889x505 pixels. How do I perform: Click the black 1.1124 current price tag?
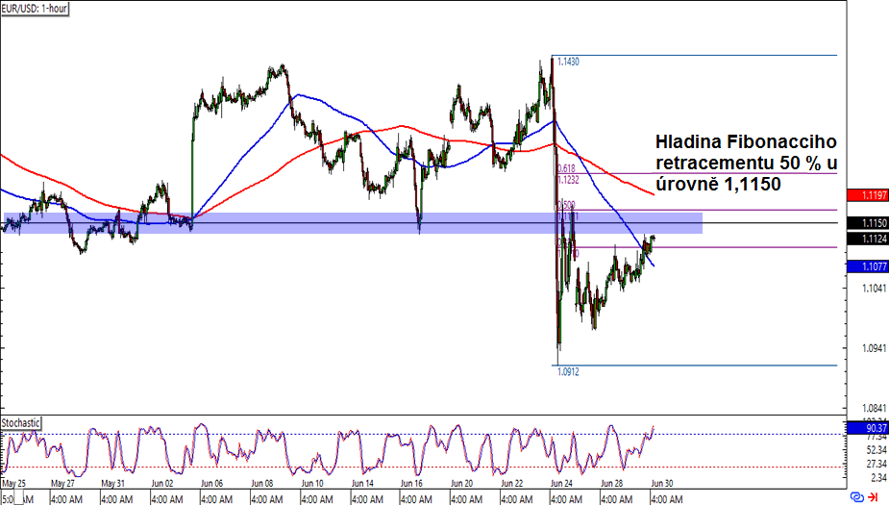pos(868,239)
